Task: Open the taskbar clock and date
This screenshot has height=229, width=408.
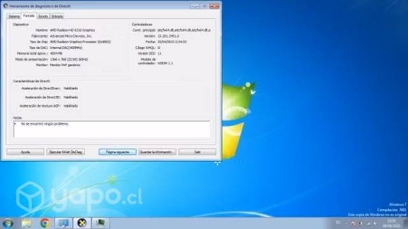Action: point(391,223)
